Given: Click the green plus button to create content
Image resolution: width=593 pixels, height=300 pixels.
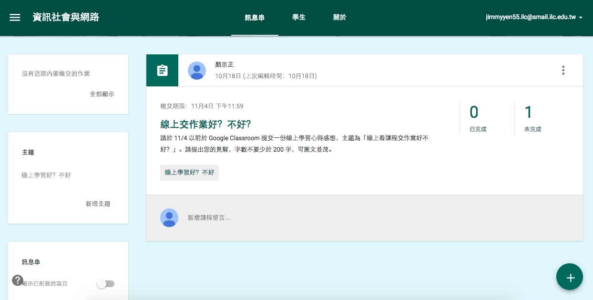Looking at the screenshot, I should [570, 277].
